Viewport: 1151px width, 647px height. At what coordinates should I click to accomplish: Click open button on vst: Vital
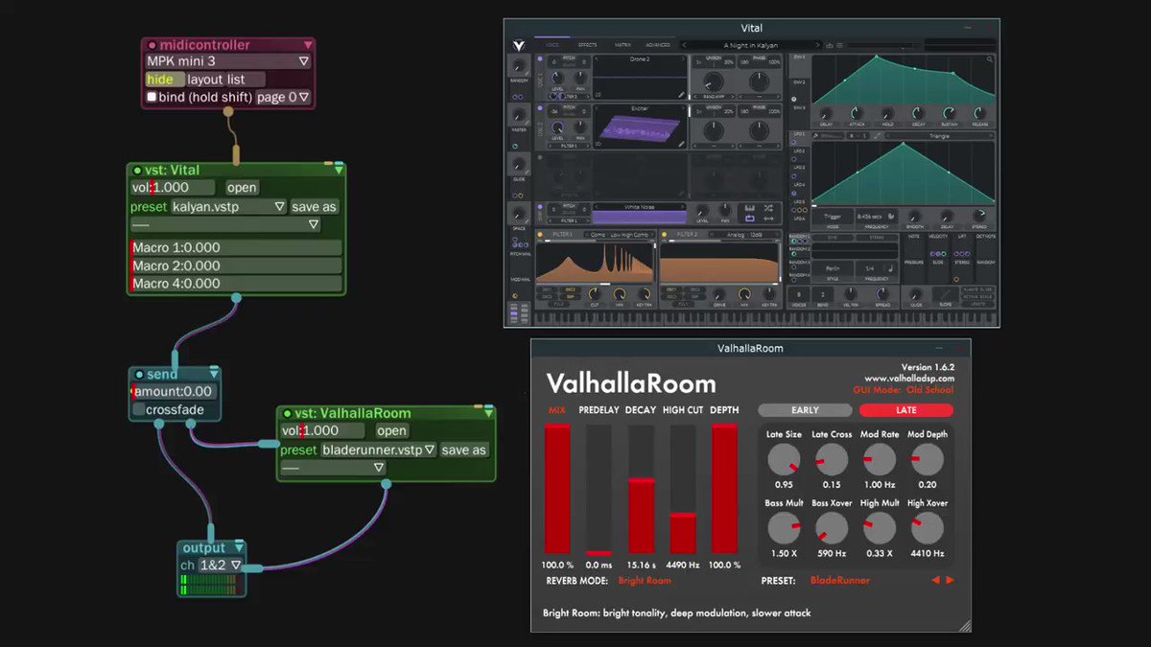(243, 188)
